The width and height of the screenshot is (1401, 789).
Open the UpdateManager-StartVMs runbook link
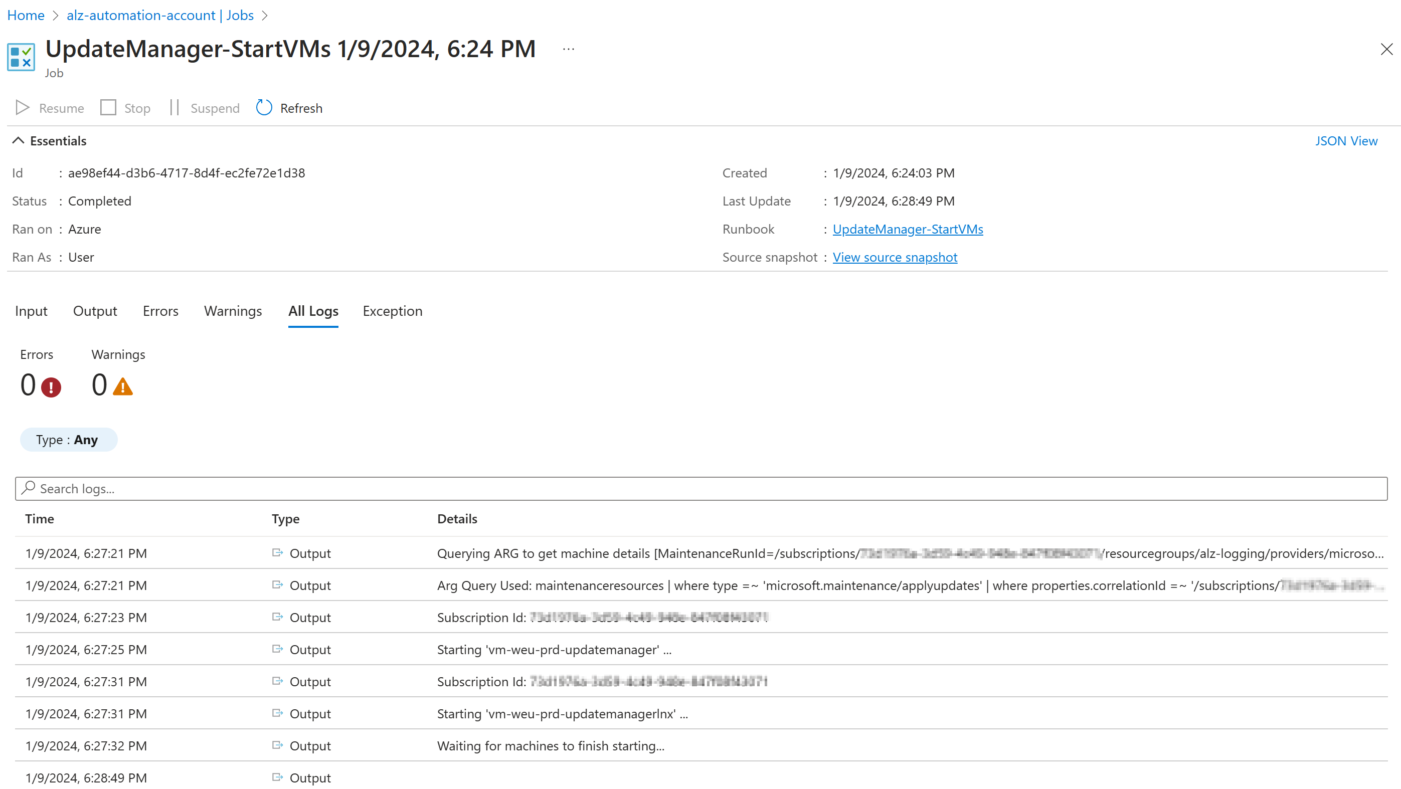pos(908,229)
